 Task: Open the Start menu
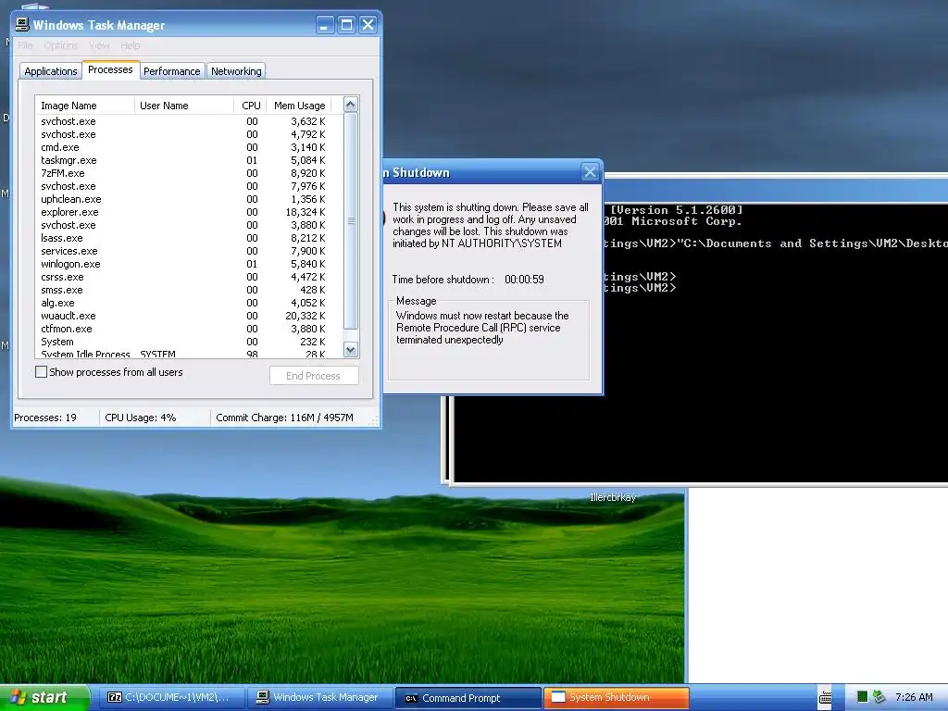(44, 697)
